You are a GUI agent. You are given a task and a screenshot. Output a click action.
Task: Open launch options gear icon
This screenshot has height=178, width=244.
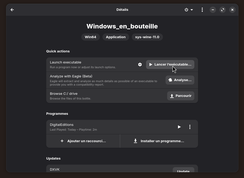click(x=140, y=65)
